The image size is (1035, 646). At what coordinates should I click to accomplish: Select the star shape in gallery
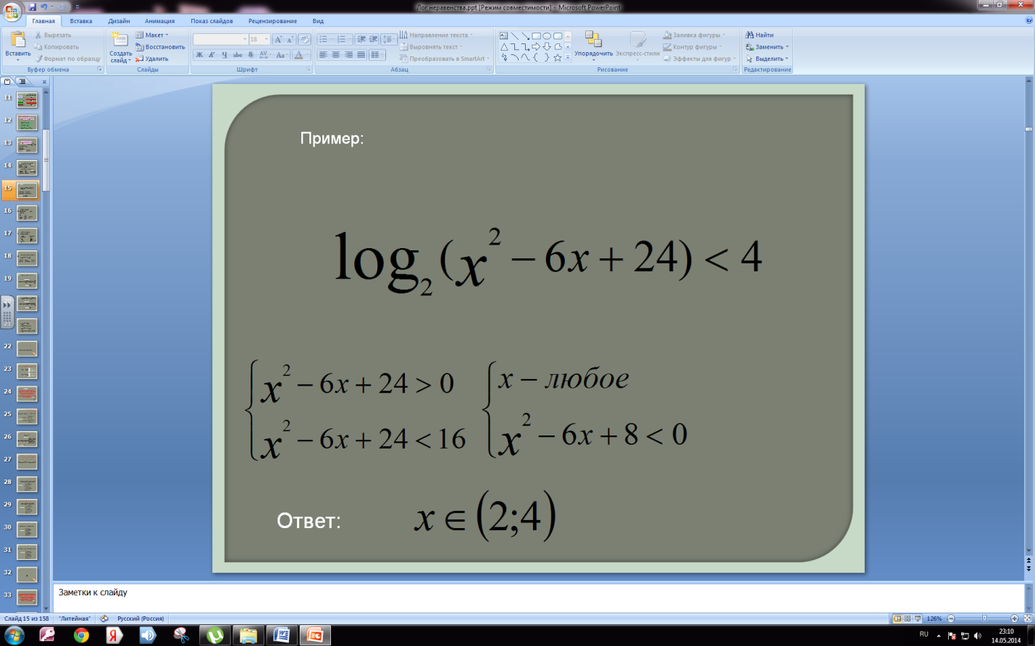558,57
